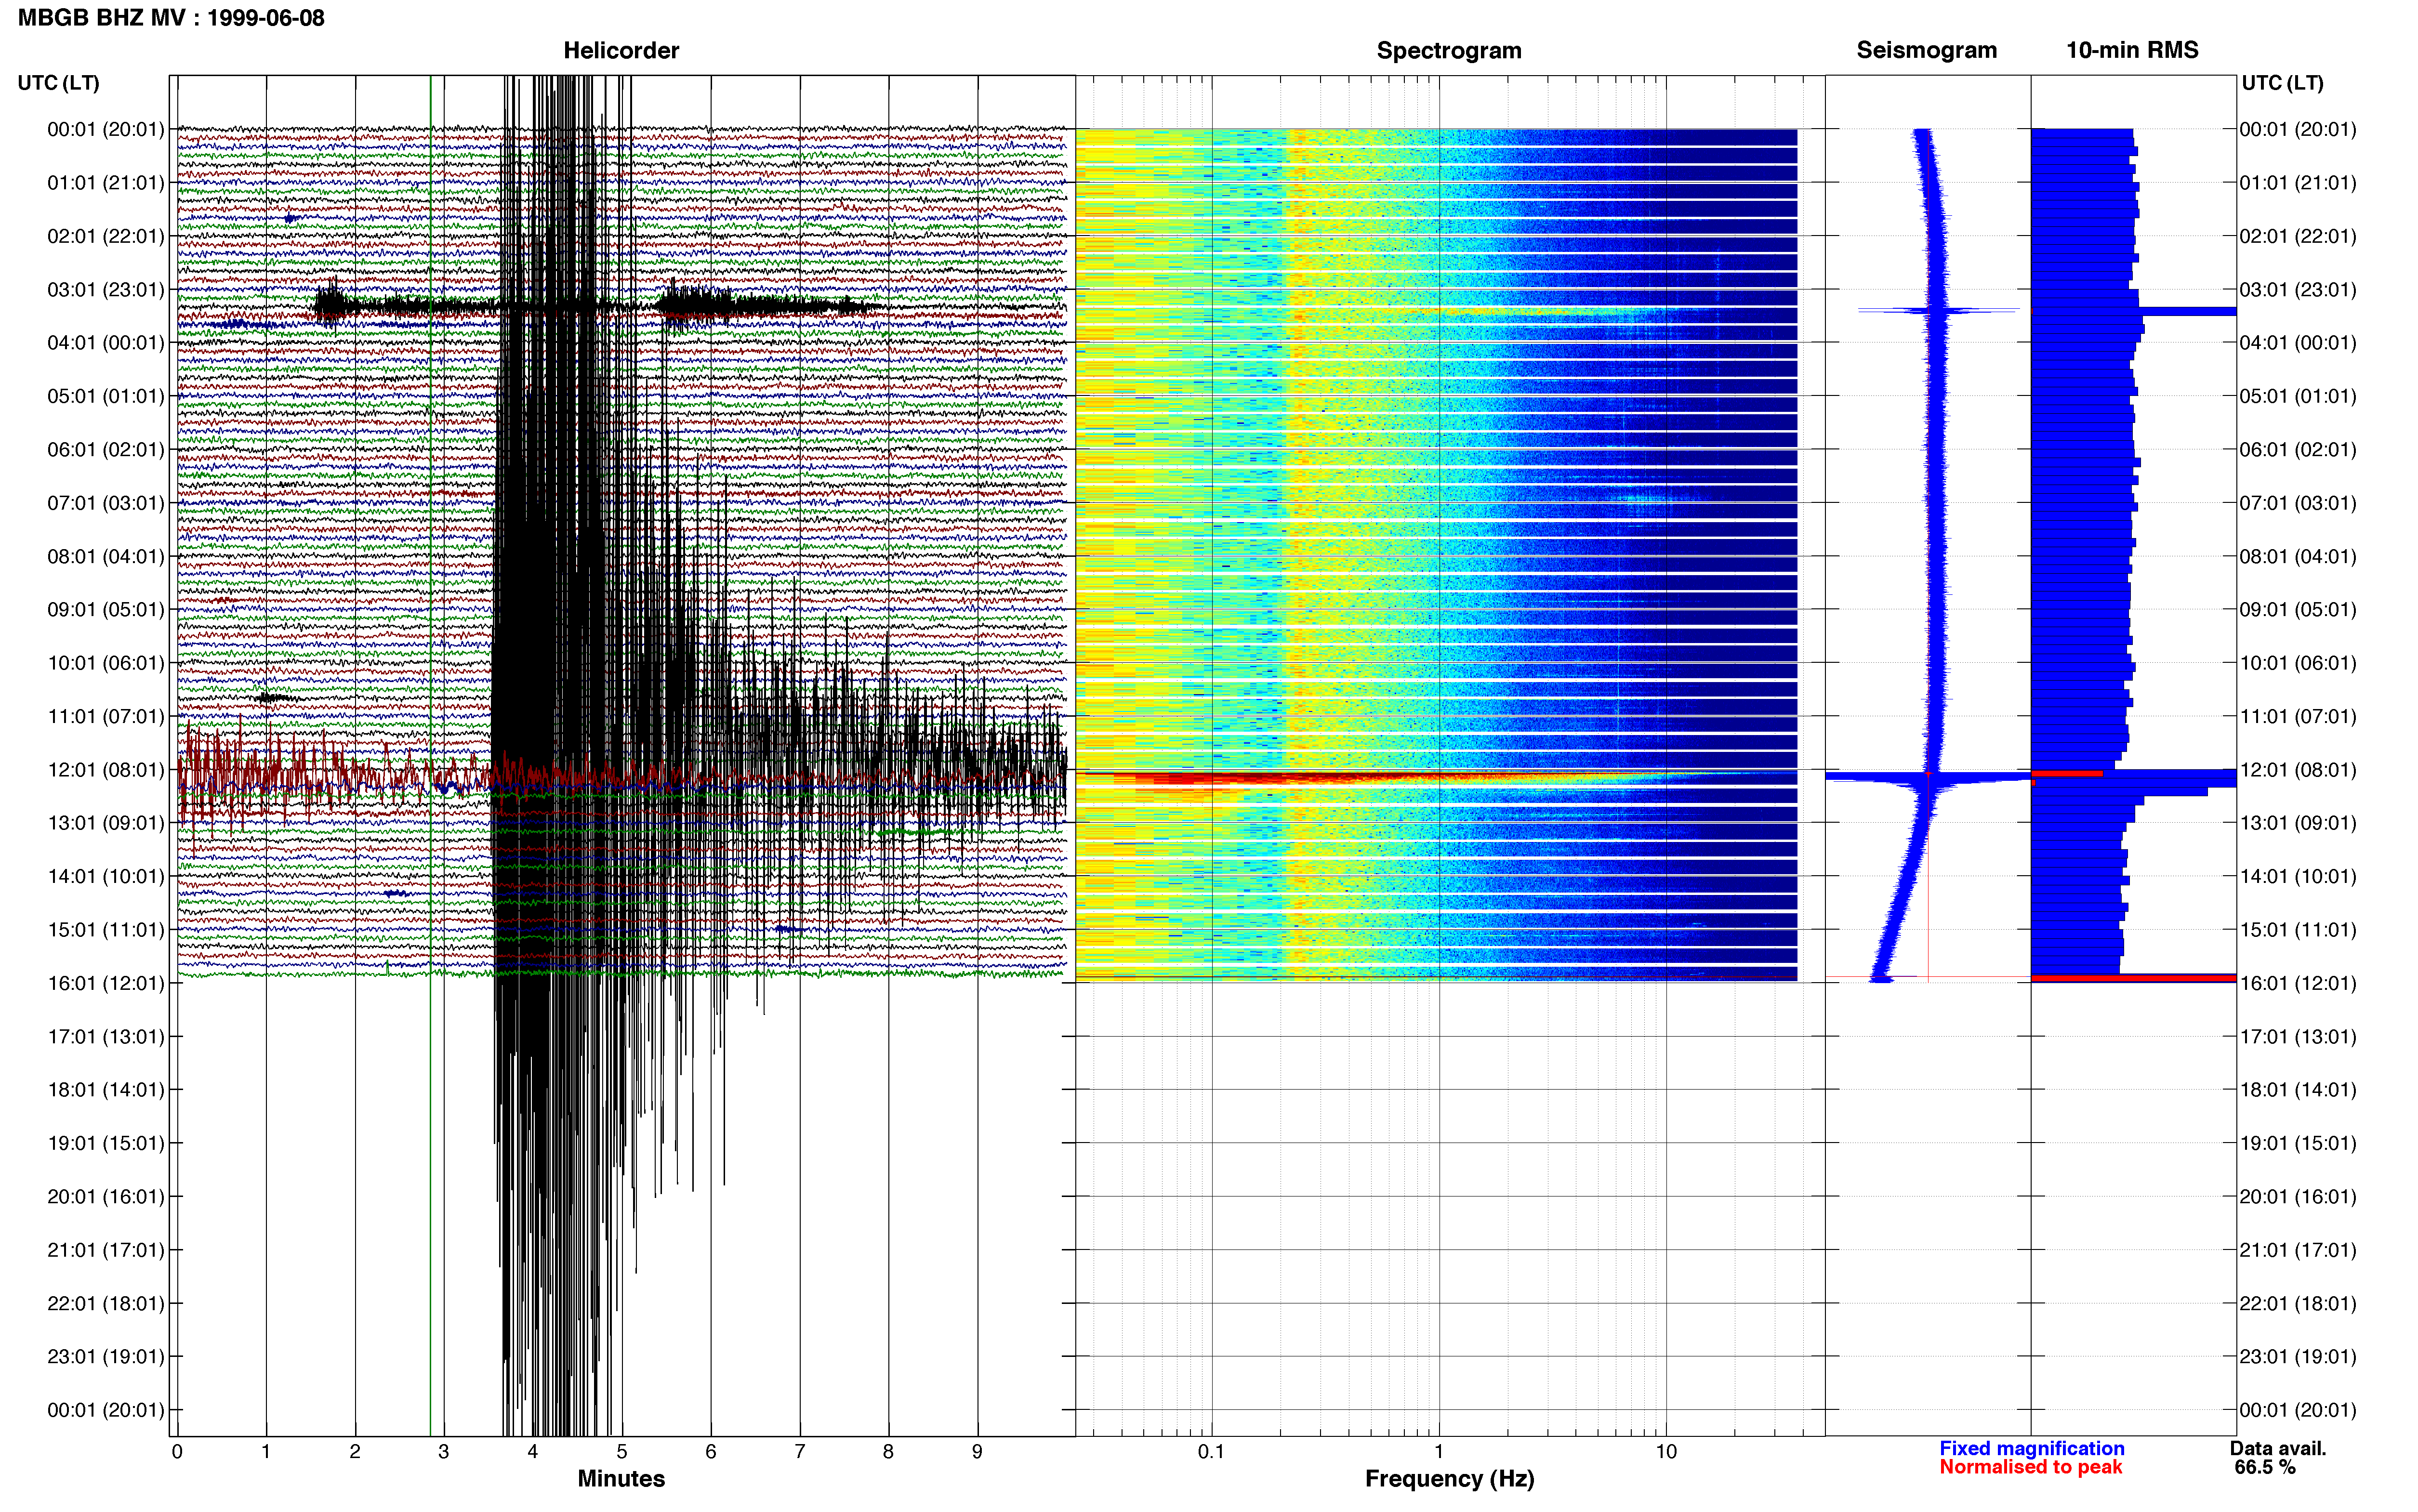The width and height of the screenshot is (2418, 1512).
Task: Select the Frequency (Hz) axis label
Action: (x=1449, y=1478)
